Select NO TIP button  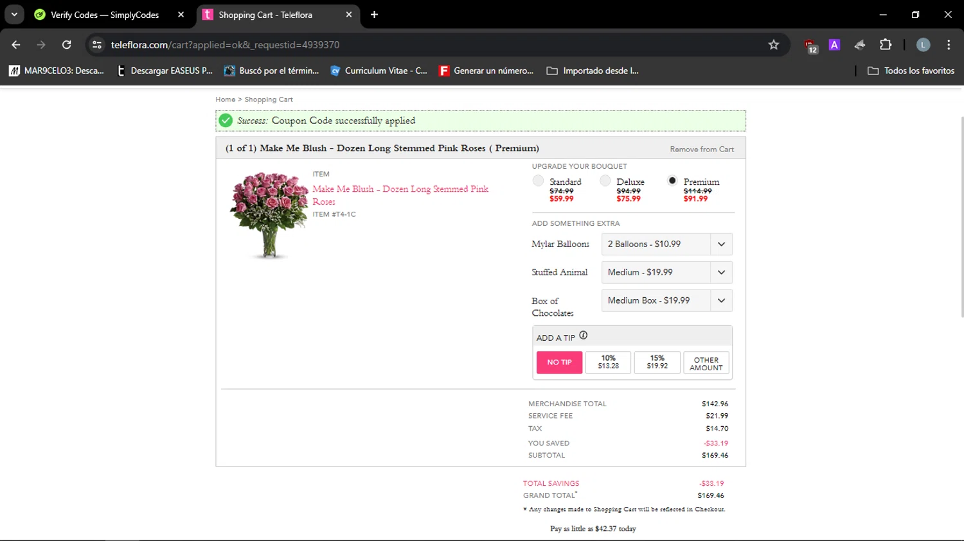click(559, 363)
